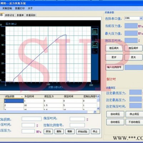Click the 控制比例信号 column header
Screen dimensions: 143x143
click(x=90, y=97)
